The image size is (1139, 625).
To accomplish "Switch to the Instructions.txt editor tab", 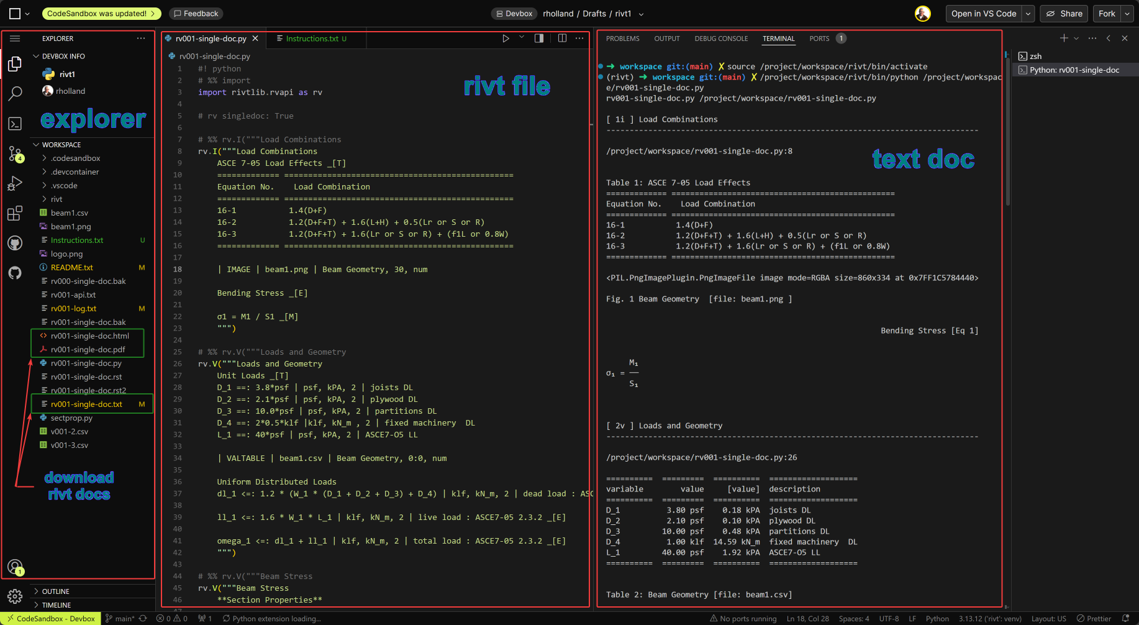I will 312,39.
